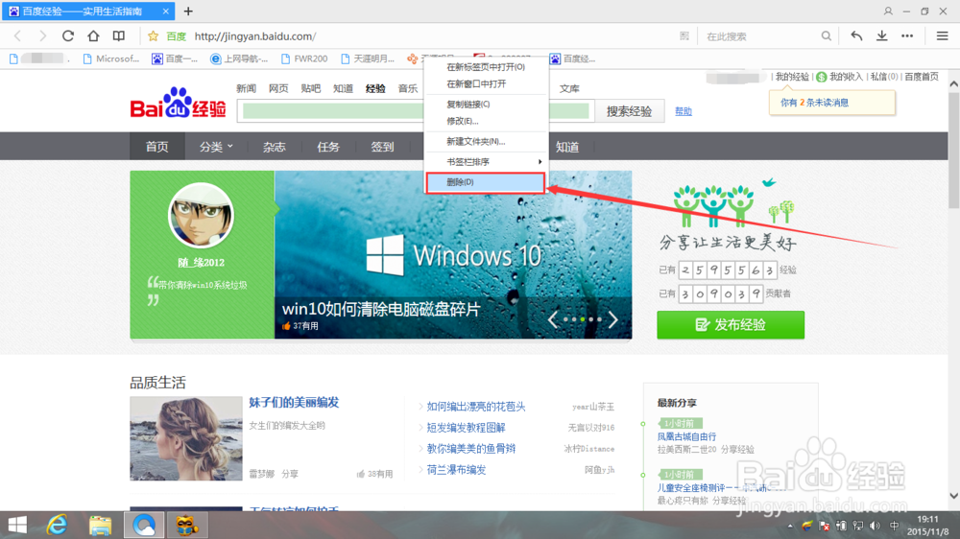Viewport: 960px width, 539px height.
Task: Open article 教你编美美的鱼骨辫
Action: click(470, 449)
